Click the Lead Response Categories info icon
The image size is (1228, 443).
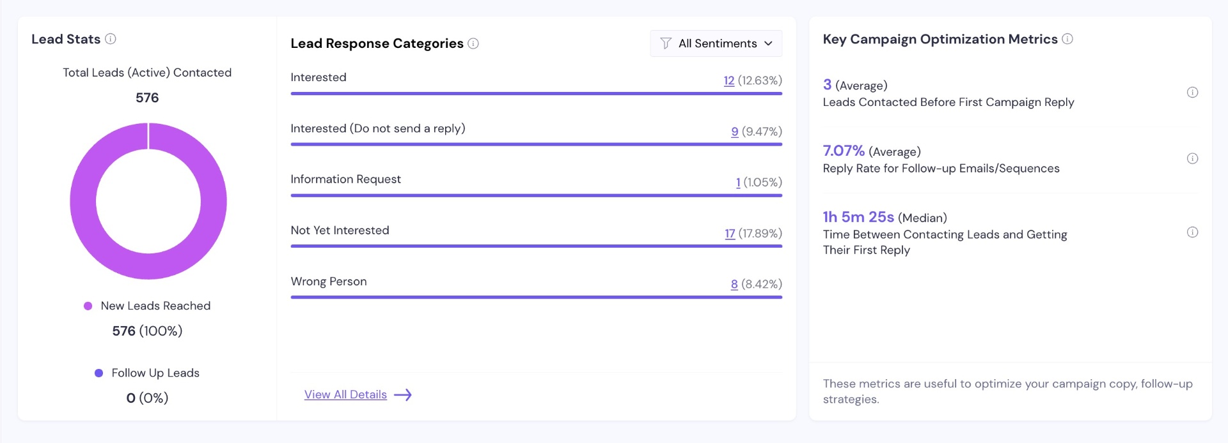[x=473, y=43]
